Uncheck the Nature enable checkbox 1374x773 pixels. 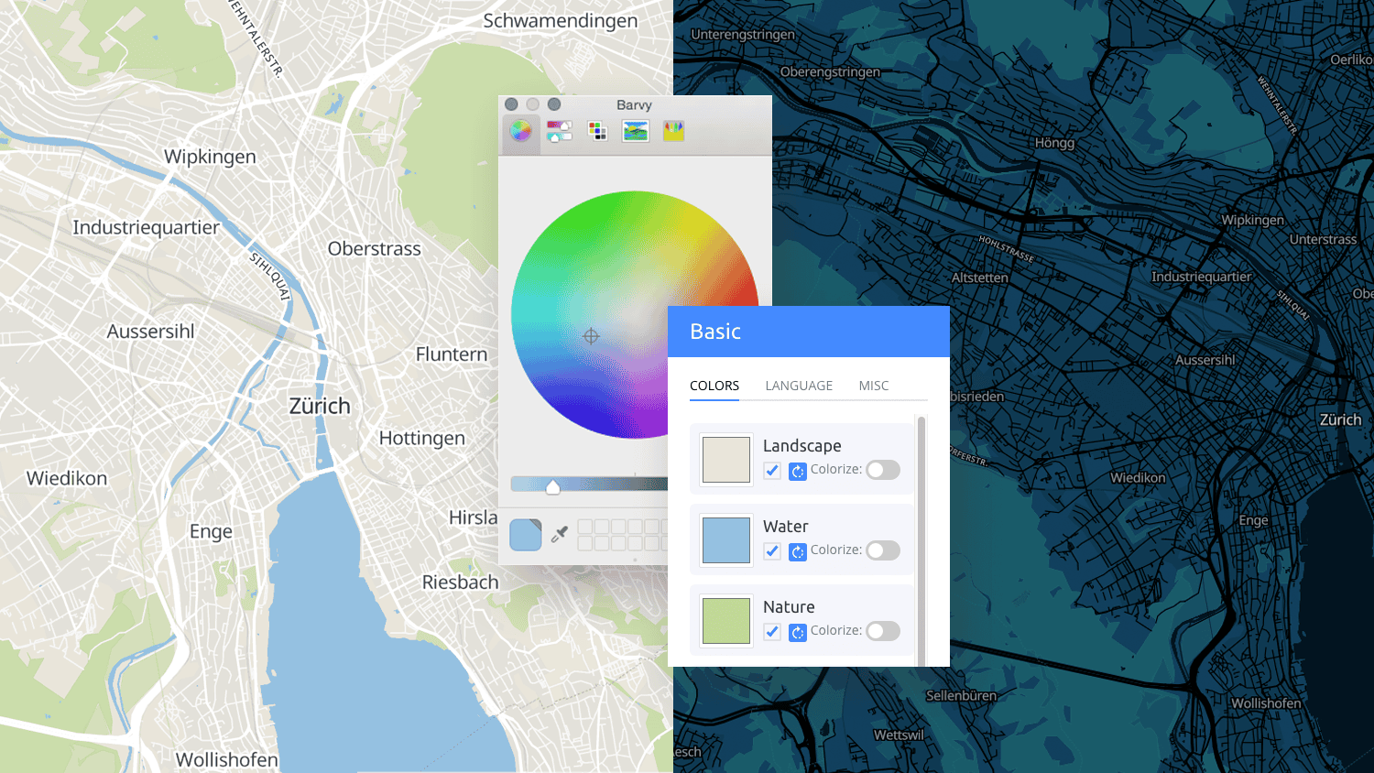(x=772, y=631)
